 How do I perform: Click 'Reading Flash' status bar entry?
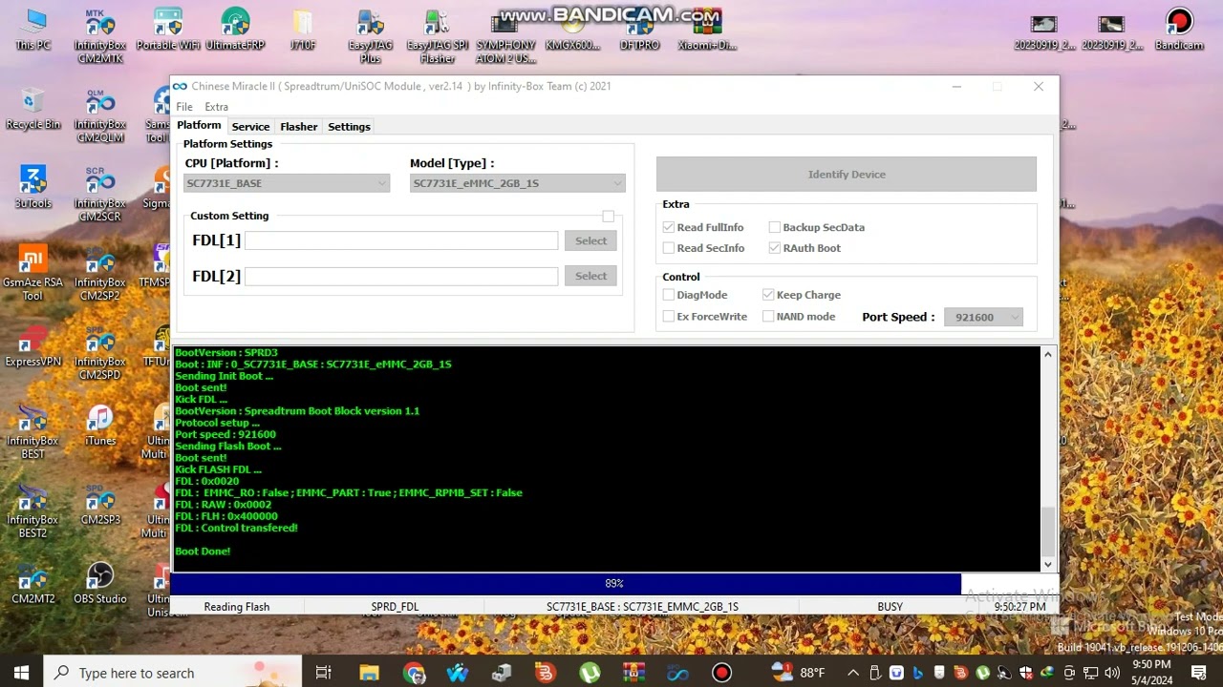pyautogui.click(x=237, y=607)
